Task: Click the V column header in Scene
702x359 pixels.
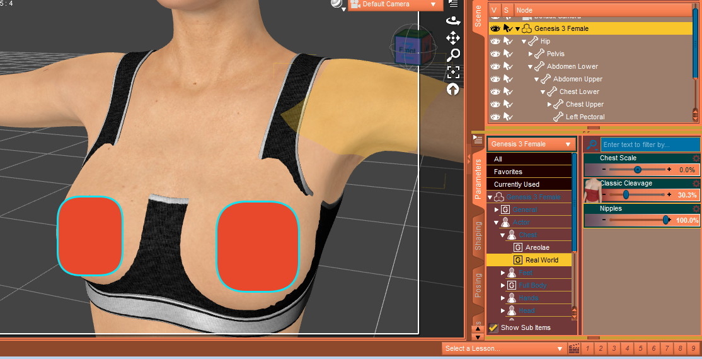Action: coord(494,10)
